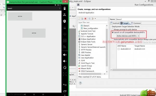The height and width of the screenshot is (96, 156).
Task: Expand the filter menu arrow in the configurations toolbar
Action: pos(95,18)
